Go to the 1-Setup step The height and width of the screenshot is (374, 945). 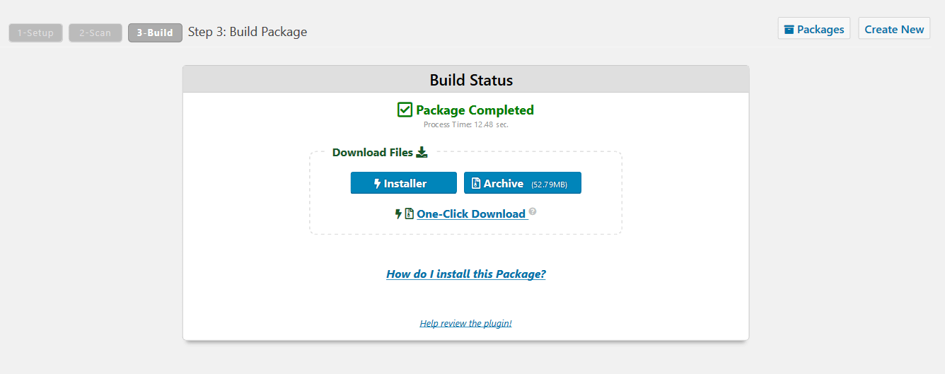tap(36, 33)
